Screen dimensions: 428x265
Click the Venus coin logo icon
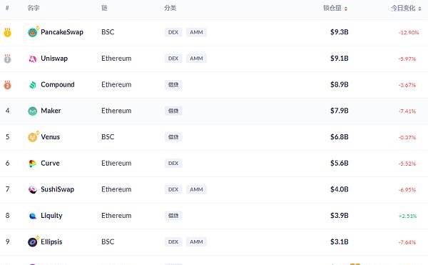click(x=33, y=137)
